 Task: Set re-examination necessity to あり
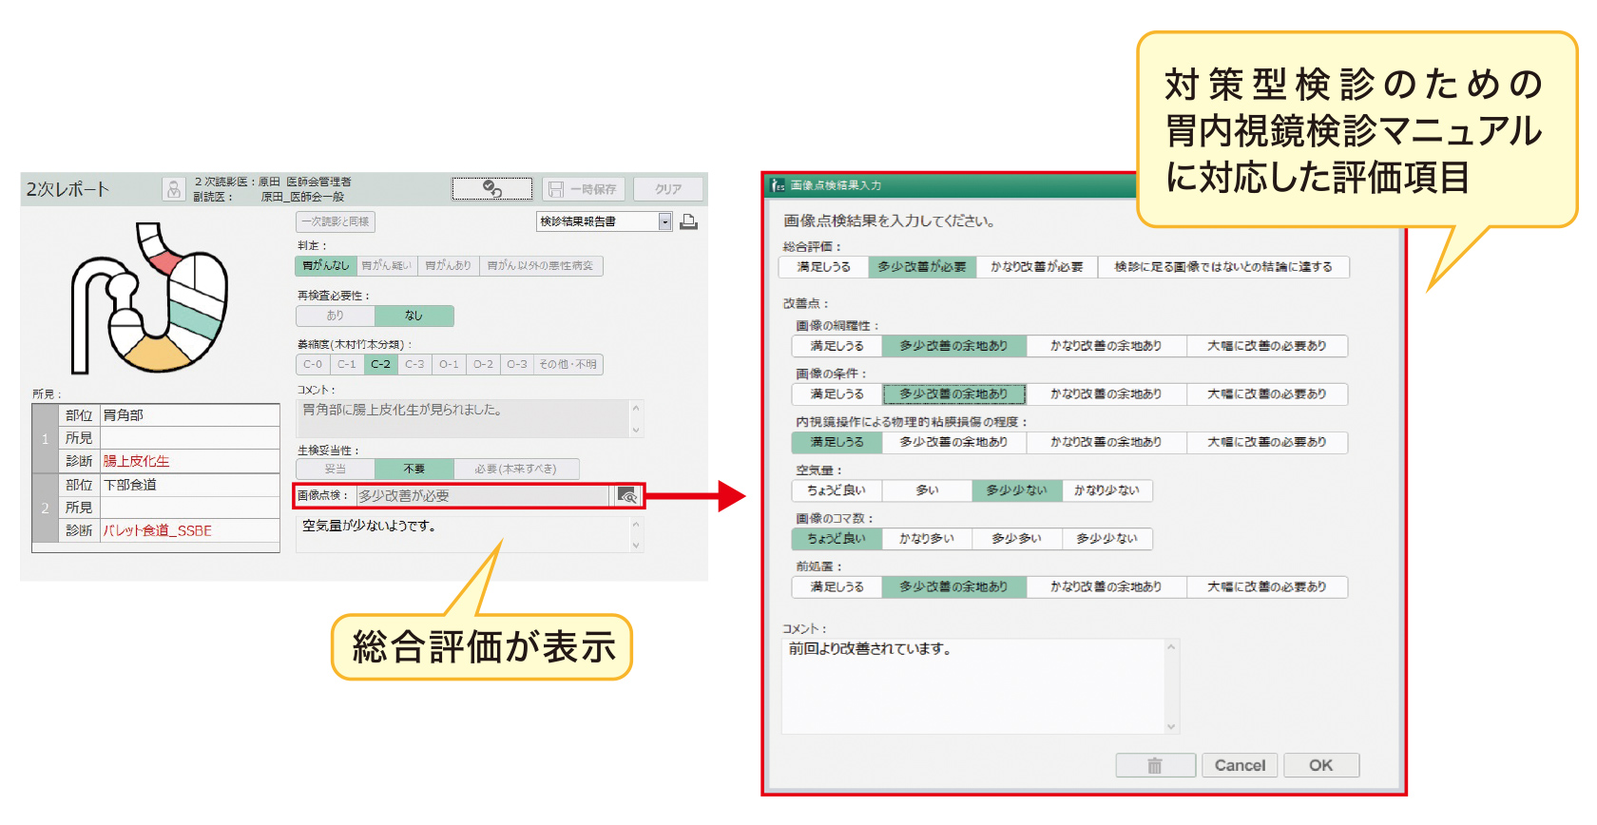[x=336, y=316]
